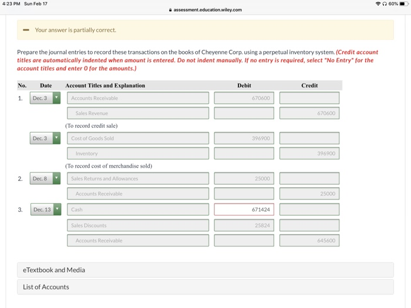Tap the Wi-Fi status icon
Image resolution: width=411 pixels, height=308 pixels.
coord(378,4)
